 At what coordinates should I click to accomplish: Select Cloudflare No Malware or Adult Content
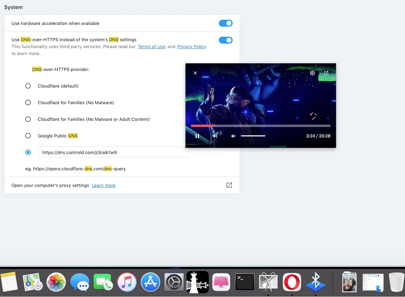[28, 119]
